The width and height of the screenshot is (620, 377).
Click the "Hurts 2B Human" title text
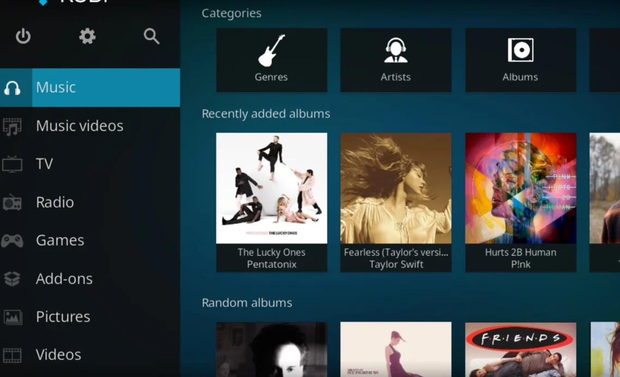(521, 252)
